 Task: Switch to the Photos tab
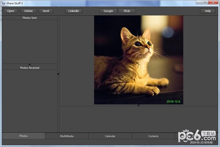(23, 136)
